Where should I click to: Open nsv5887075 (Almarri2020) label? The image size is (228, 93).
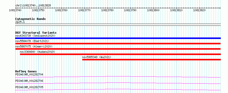[34, 46]
